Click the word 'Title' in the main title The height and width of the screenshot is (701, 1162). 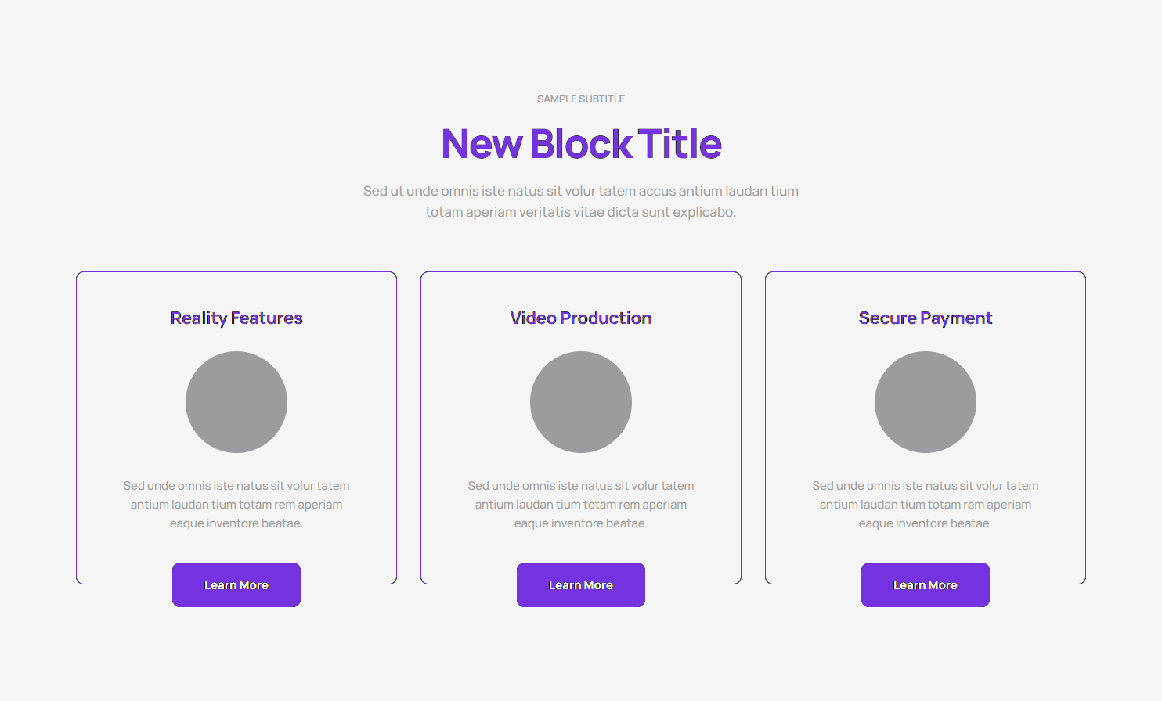(x=680, y=144)
